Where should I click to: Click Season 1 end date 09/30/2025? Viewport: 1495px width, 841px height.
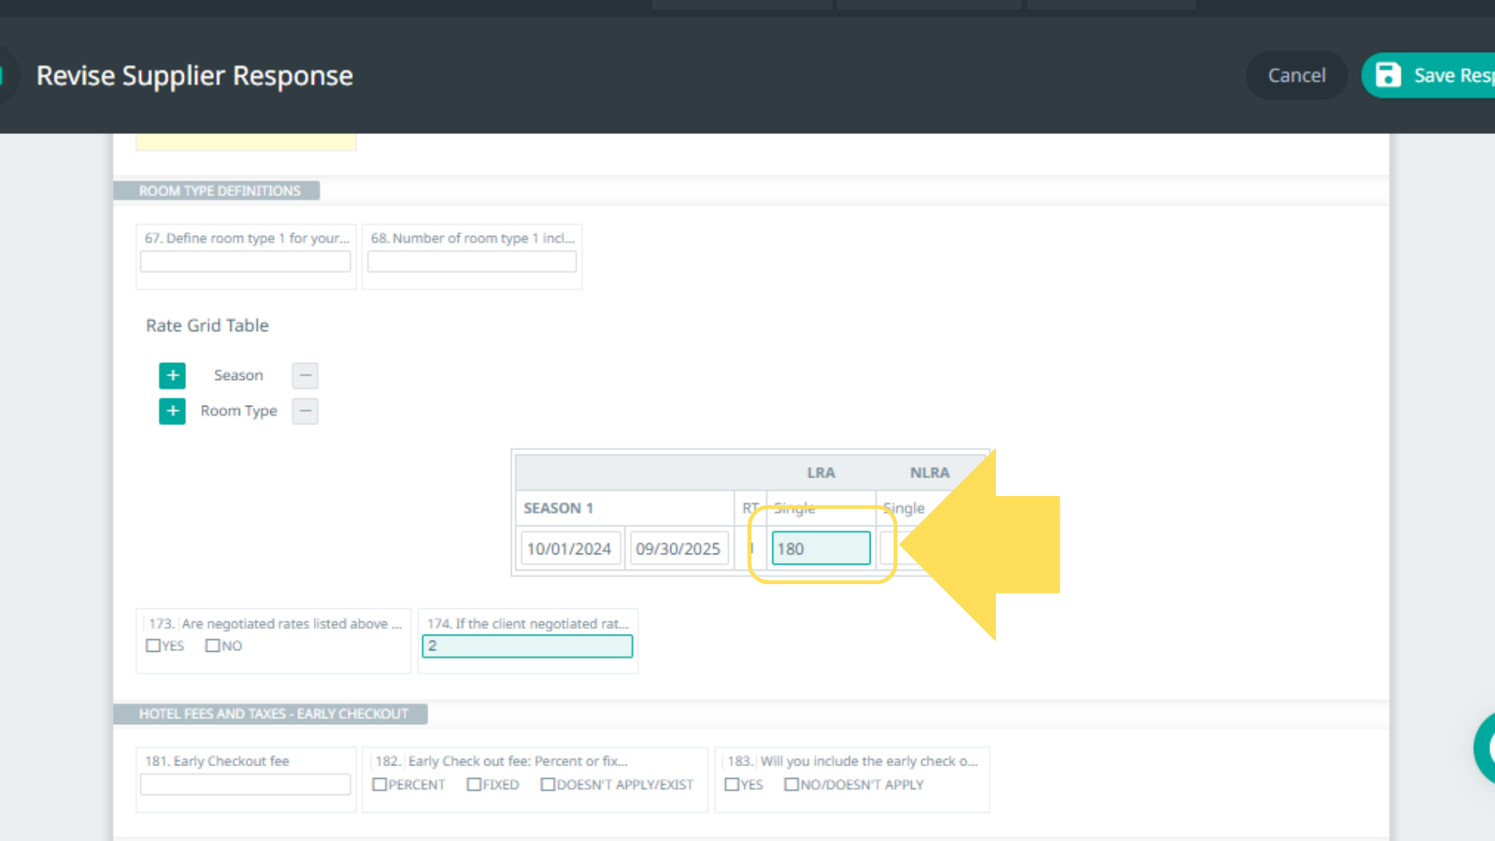[678, 548]
